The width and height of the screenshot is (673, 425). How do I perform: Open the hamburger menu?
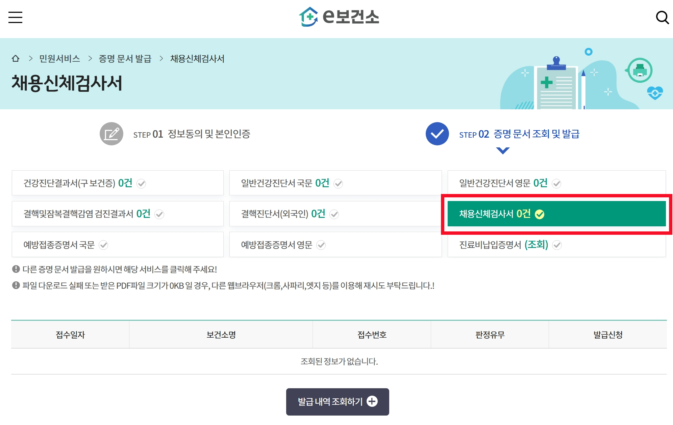15,17
